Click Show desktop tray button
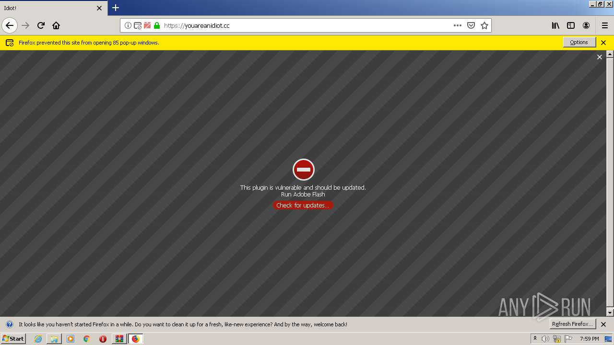Image resolution: width=614 pixels, height=345 pixels. (x=608, y=339)
